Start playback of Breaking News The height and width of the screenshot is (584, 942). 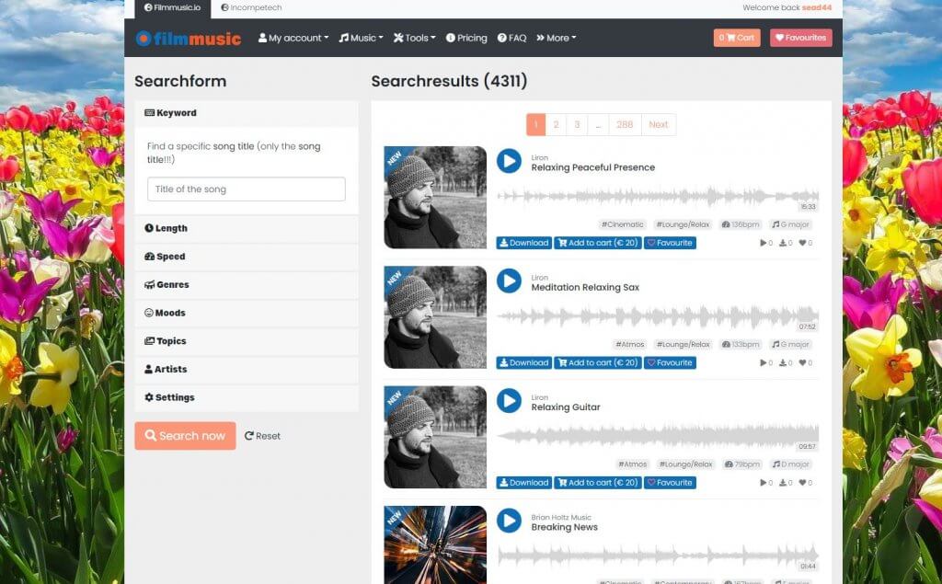509,521
